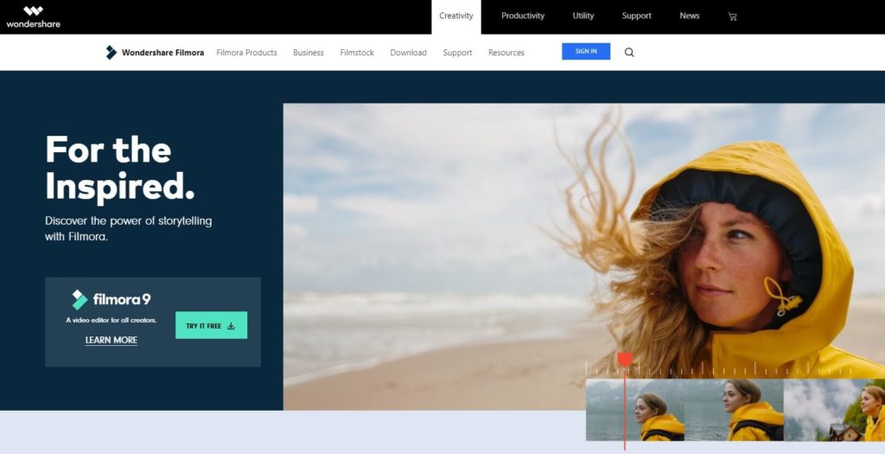Click the Wondershare Filmora brand text
Image resolution: width=885 pixels, height=454 pixels.
[x=162, y=53]
